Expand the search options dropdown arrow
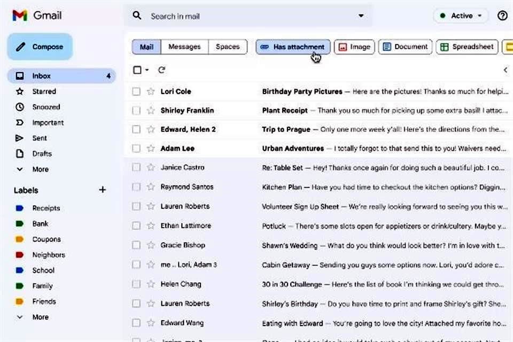 361,16
